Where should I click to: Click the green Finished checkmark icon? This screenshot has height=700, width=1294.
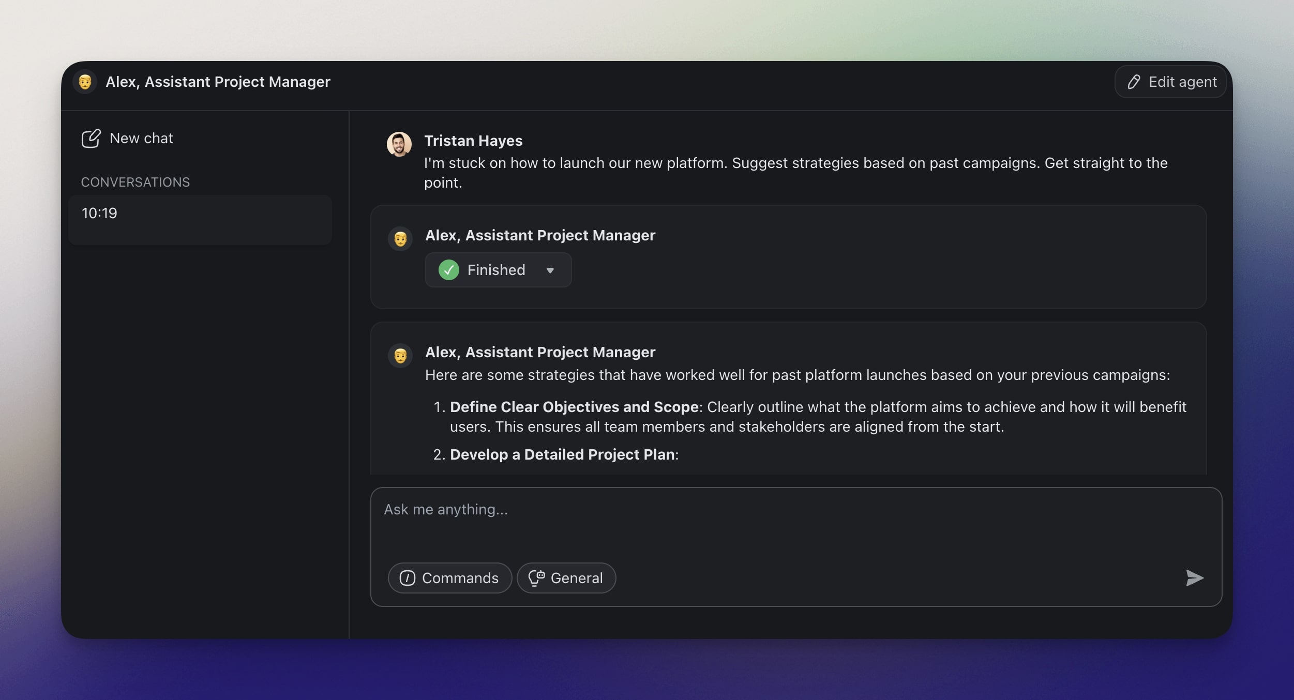point(448,270)
